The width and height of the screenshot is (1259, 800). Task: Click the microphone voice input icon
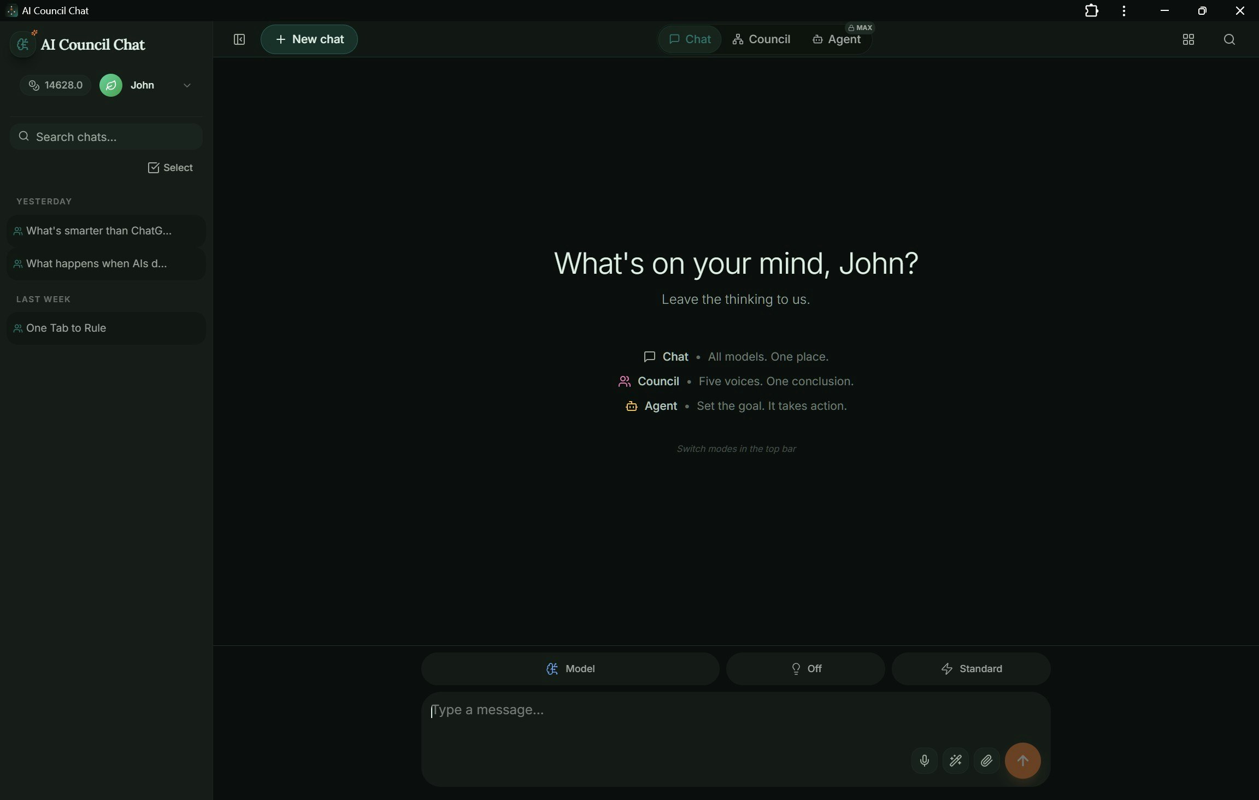pos(924,760)
